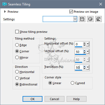Increase Transition value with up spinner arrow
Viewport: 105px width, 105px height.
tap(84, 66)
